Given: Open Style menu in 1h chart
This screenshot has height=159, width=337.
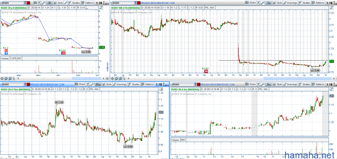Looking at the screenshot, I should 277,3.
